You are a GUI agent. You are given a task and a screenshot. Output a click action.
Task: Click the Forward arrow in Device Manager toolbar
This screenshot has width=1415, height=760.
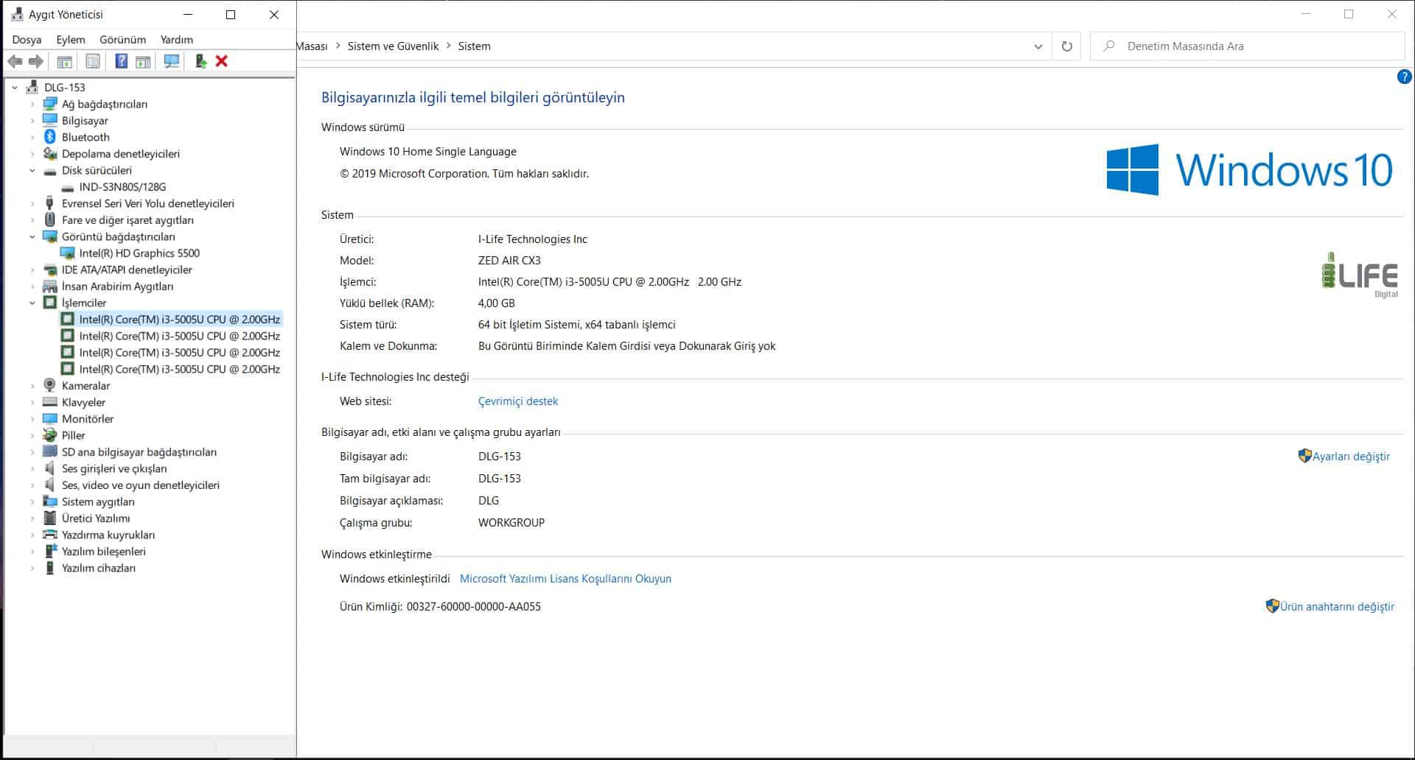(x=35, y=61)
